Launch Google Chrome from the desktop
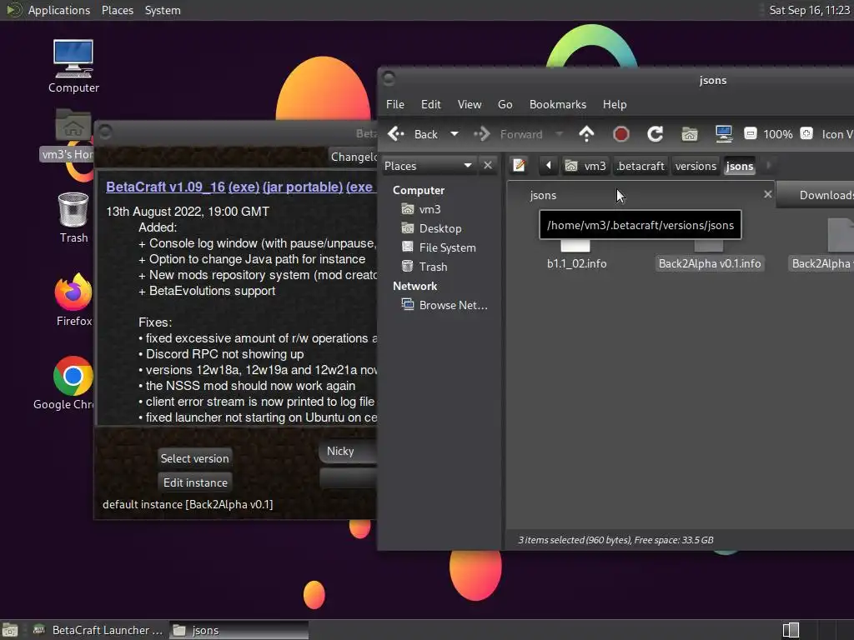 click(65, 383)
